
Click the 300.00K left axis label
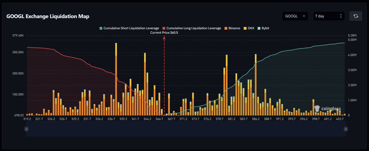tap(18, 52)
